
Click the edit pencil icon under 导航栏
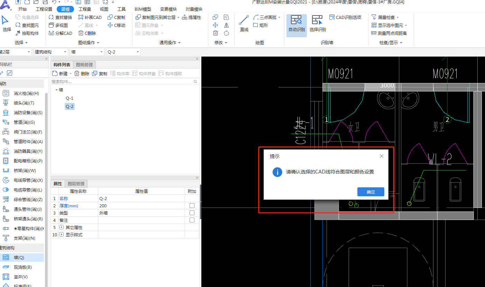(x=10, y=73)
